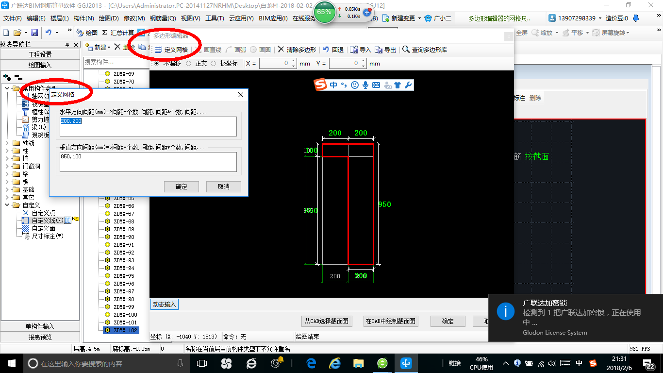
Task: Collapse the 自定义 tree folder
Action: pos(7,205)
